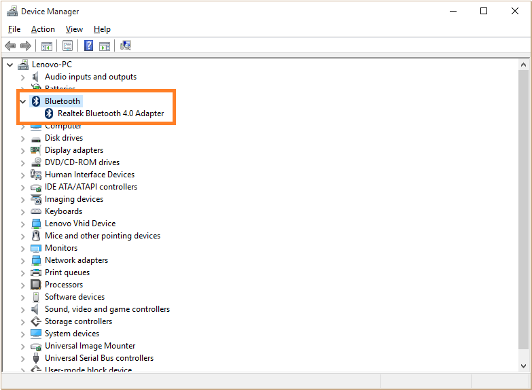Click Scan for hardware changes icon

pyautogui.click(x=126, y=46)
